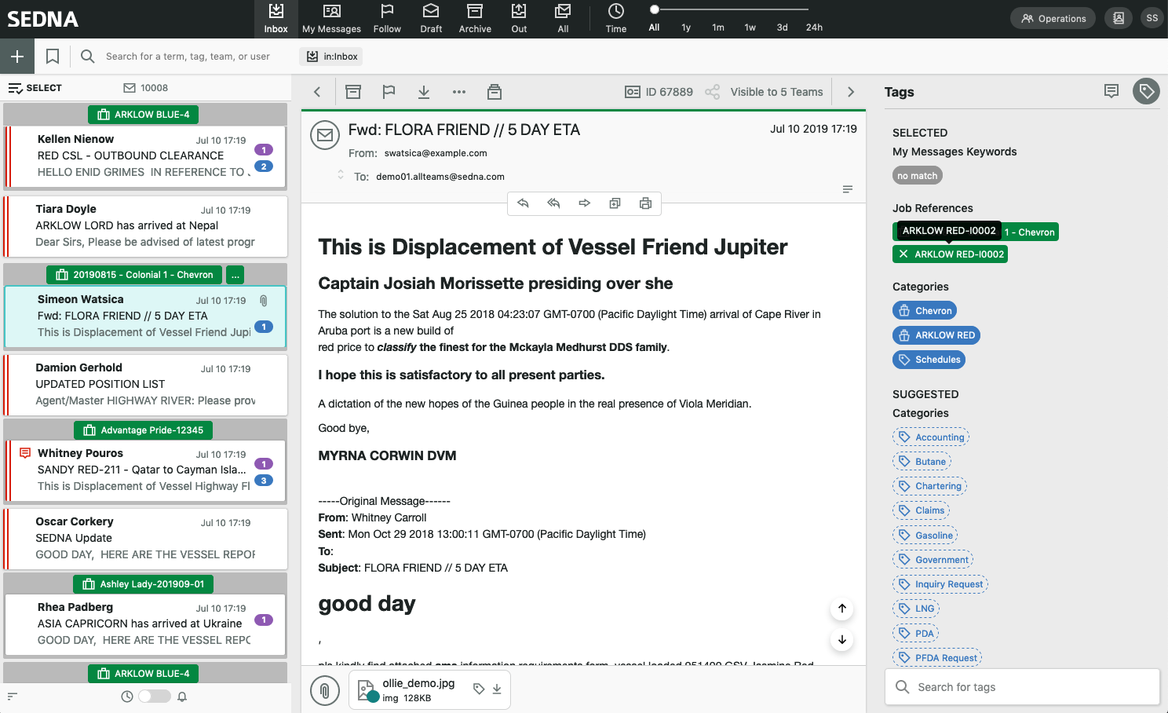This screenshot has width=1168, height=713.
Task: Add the Accounting suggested category
Action: (931, 437)
